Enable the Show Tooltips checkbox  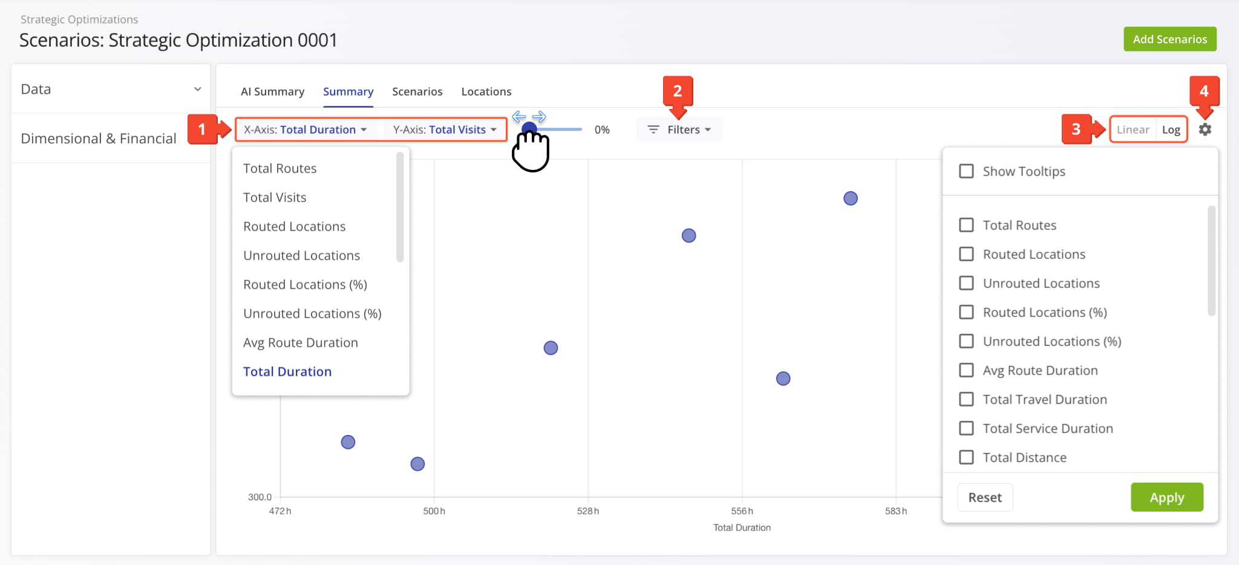point(966,171)
